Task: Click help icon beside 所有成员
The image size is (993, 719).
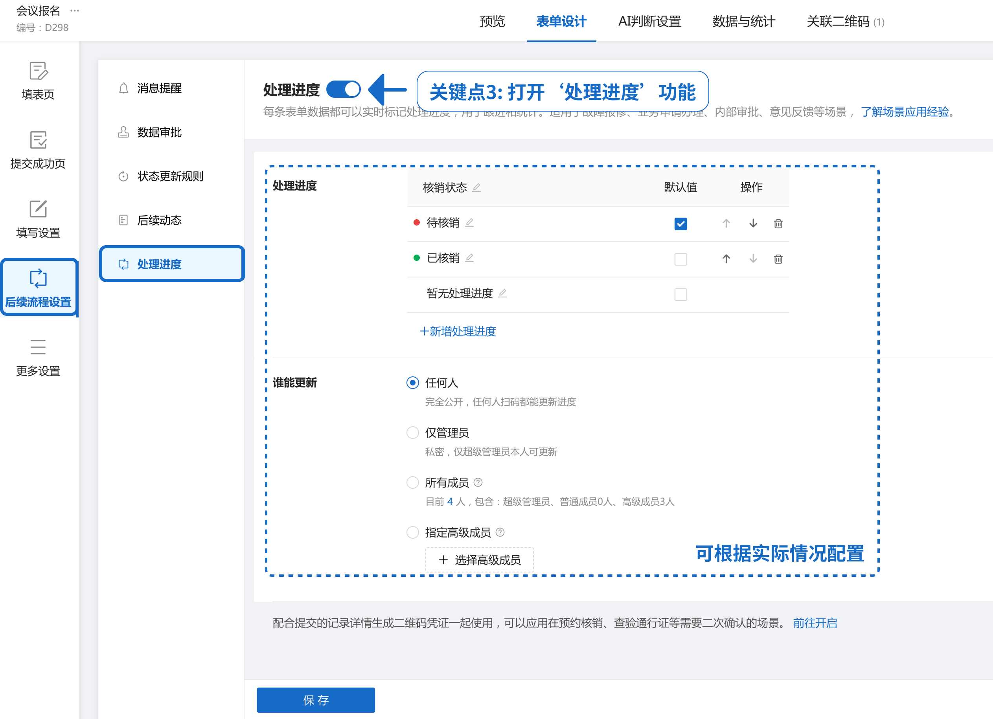Action: (x=478, y=482)
